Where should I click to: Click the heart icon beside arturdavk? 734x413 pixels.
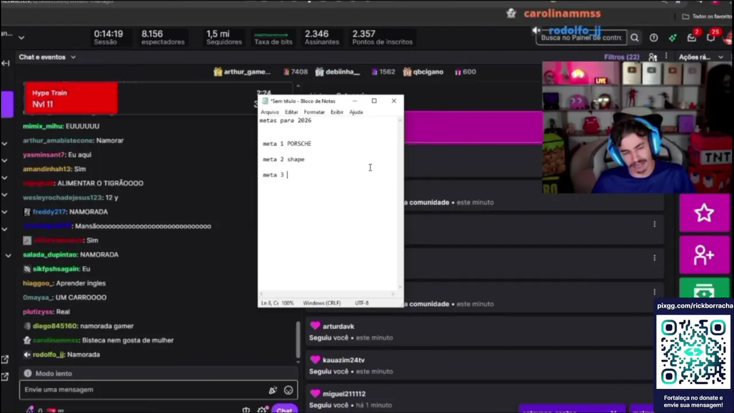315,326
